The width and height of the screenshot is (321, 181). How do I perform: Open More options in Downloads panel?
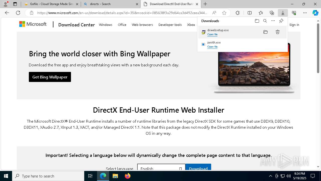coord(273,21)
